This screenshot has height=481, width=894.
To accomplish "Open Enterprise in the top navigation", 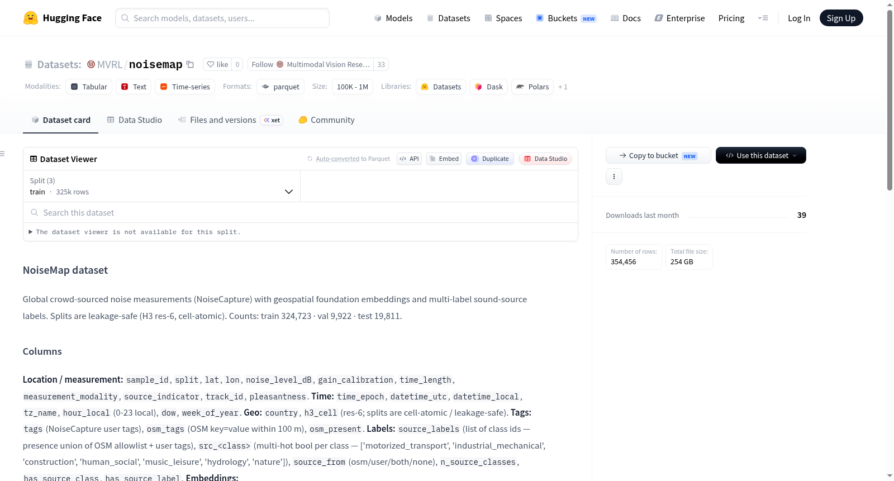I will click(679, 18).
